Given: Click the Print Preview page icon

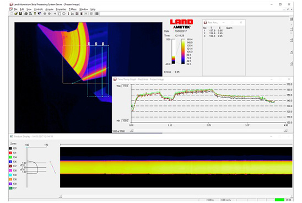Looking at the screenshot, I should coord(30,13).
